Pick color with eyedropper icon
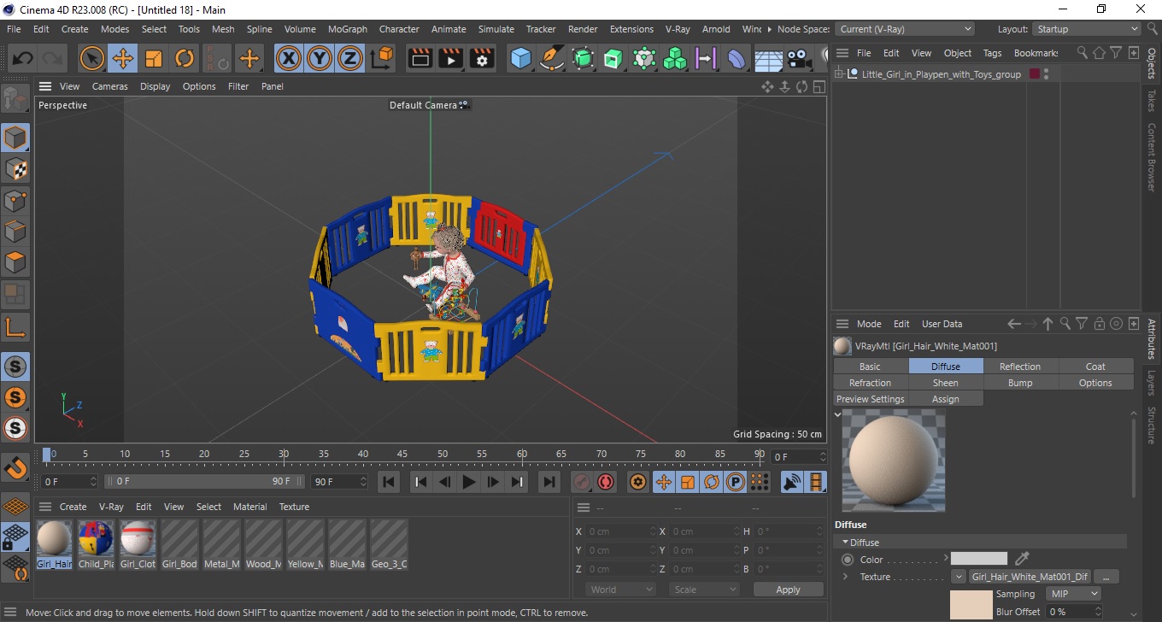The height and width of the screenshot is (622, 1162). [x=1022, y=559]
